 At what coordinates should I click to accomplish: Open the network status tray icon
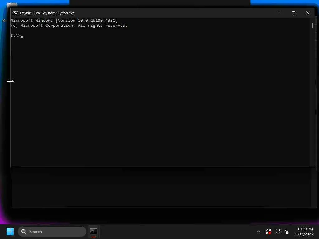[x=278, y=232]
